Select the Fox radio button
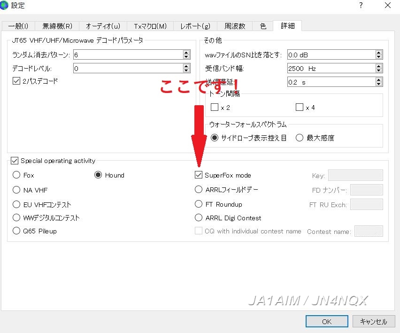 point(16,175)
